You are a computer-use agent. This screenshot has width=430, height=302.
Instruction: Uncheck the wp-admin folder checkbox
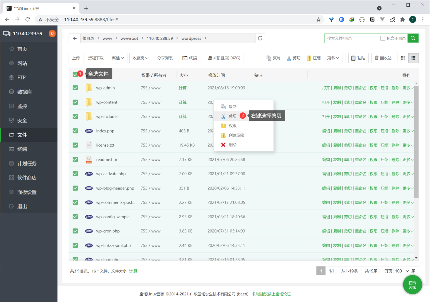[x=75, y=88]
